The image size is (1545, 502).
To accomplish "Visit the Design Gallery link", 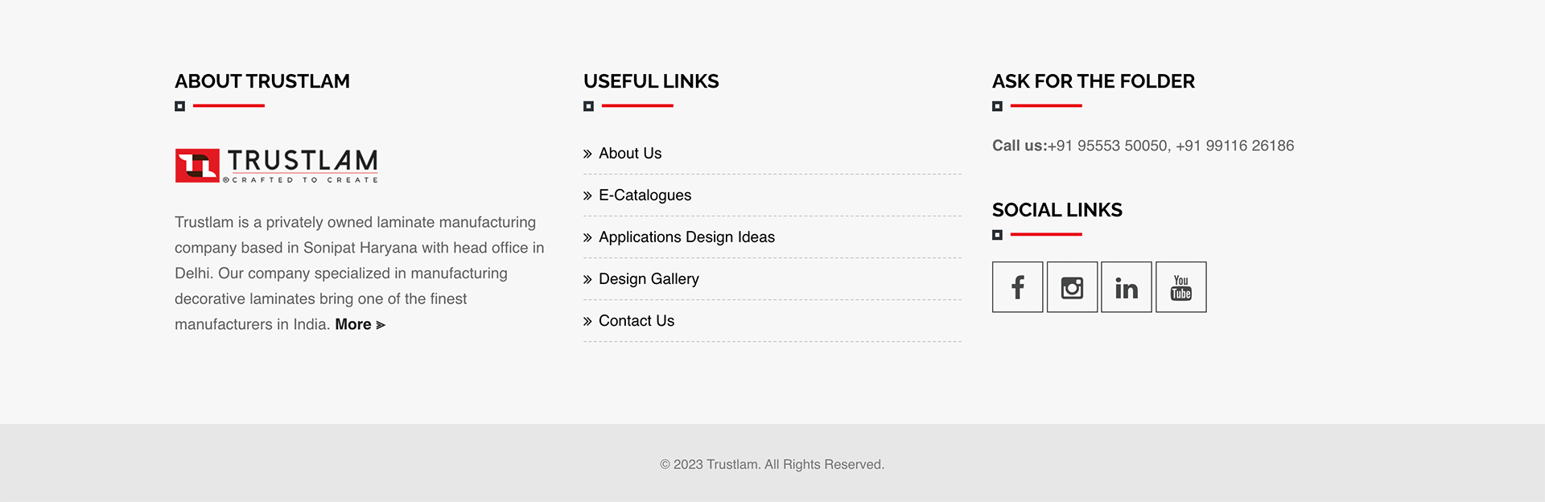I will (x=649, y=279).
